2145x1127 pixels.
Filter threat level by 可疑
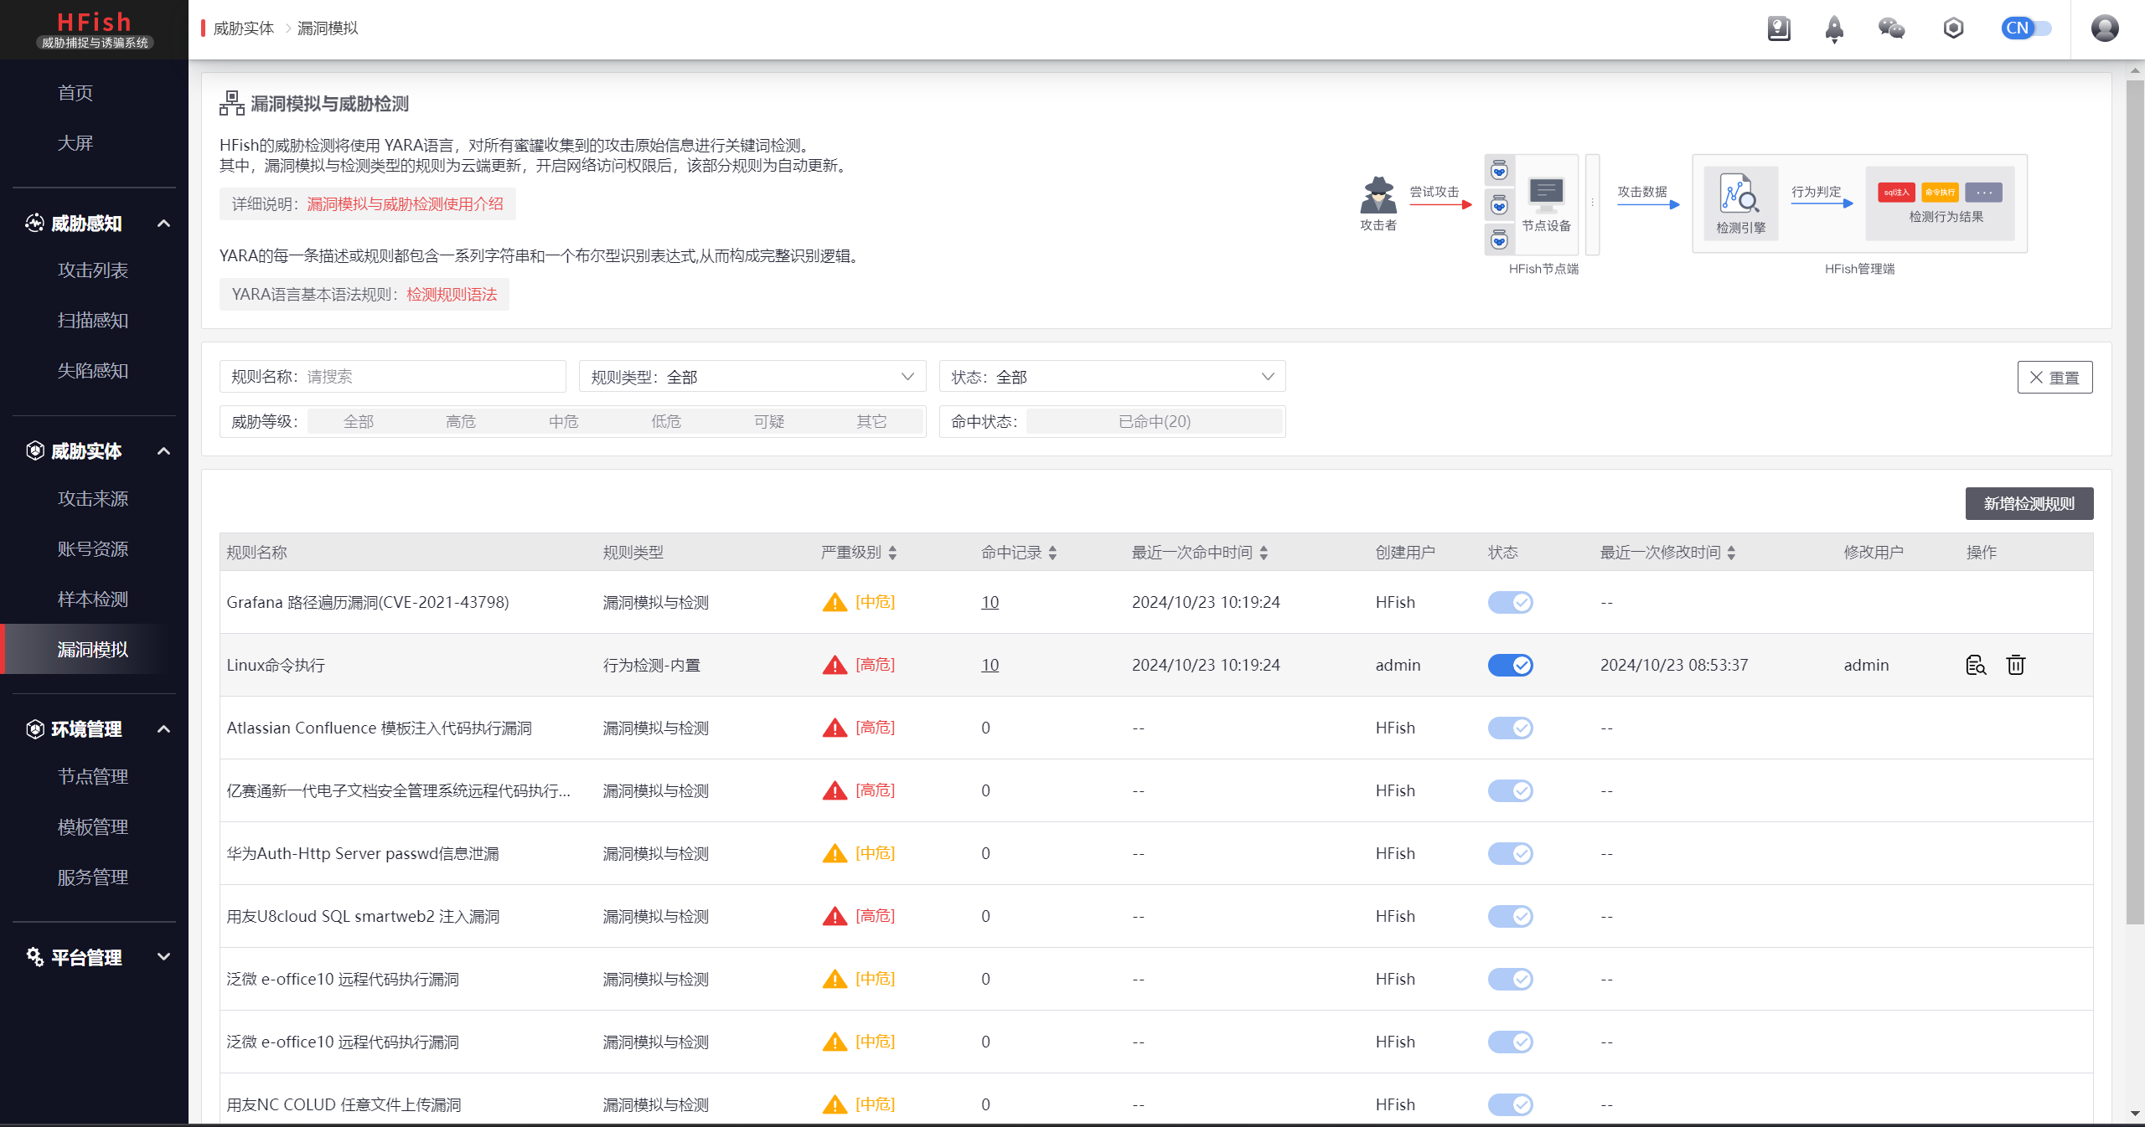pos(768,421)
